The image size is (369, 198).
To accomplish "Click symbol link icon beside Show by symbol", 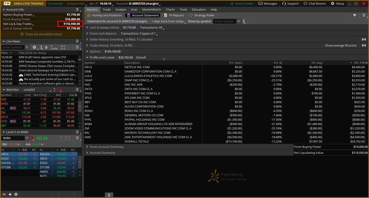I will (244, 21).
